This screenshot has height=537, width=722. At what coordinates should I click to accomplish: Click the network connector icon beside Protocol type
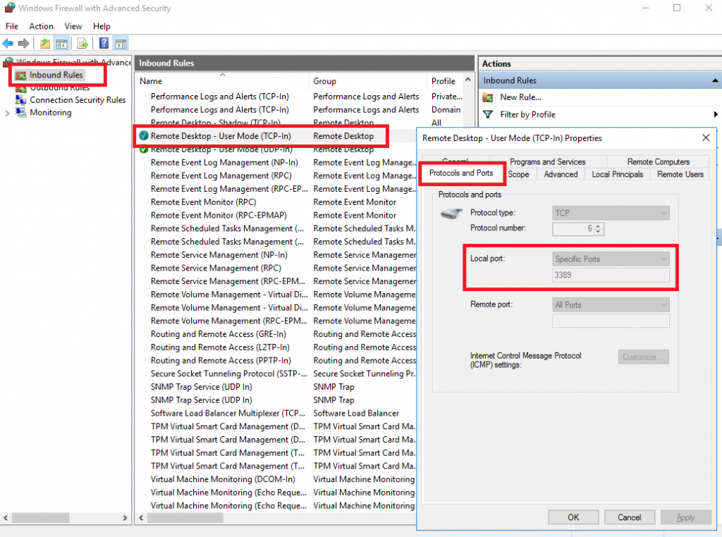(x=451, y=213)
